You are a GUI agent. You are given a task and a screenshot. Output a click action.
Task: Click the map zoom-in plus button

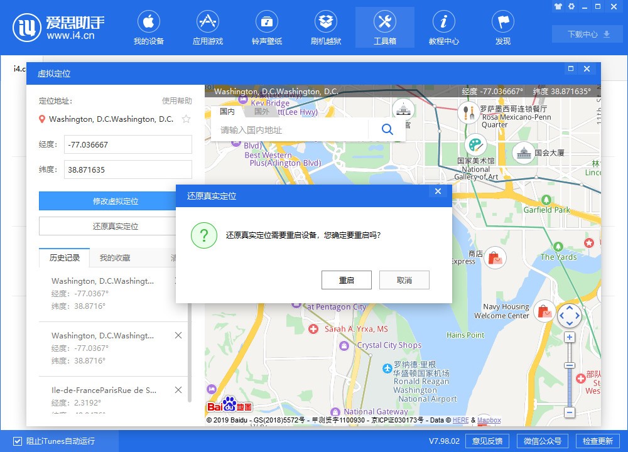(570, 337)
